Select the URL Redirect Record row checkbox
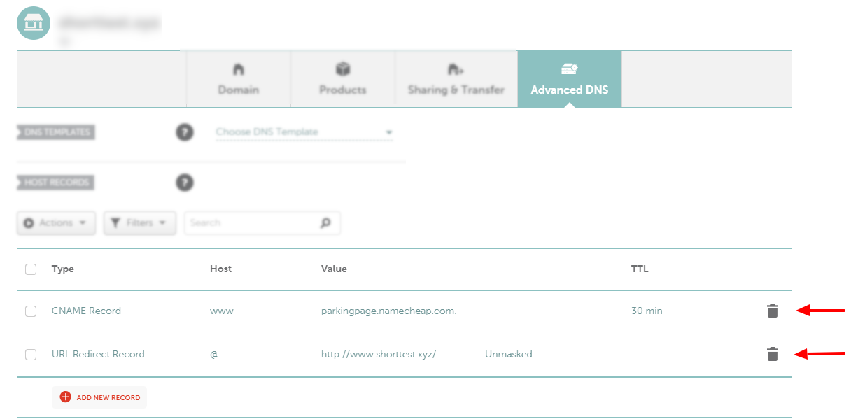858x419 pixels. pos(31,354)
